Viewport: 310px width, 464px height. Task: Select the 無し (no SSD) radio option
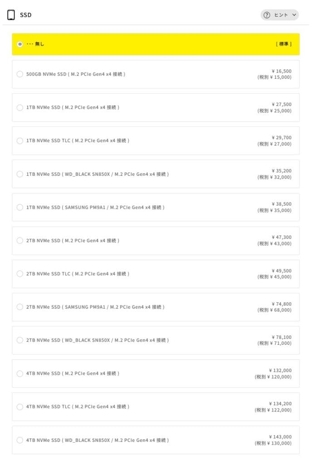tap(20, 44)
